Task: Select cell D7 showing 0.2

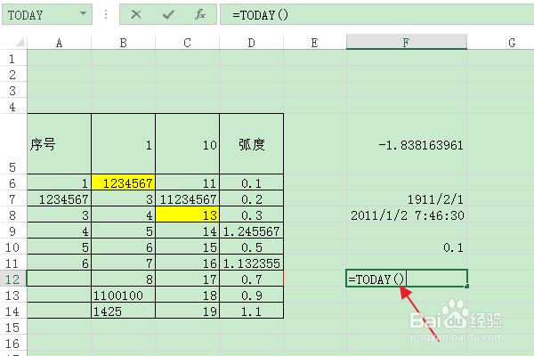Action: point(251,198)
